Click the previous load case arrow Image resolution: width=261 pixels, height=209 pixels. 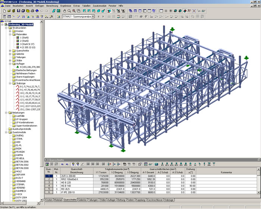coord(98,16)
